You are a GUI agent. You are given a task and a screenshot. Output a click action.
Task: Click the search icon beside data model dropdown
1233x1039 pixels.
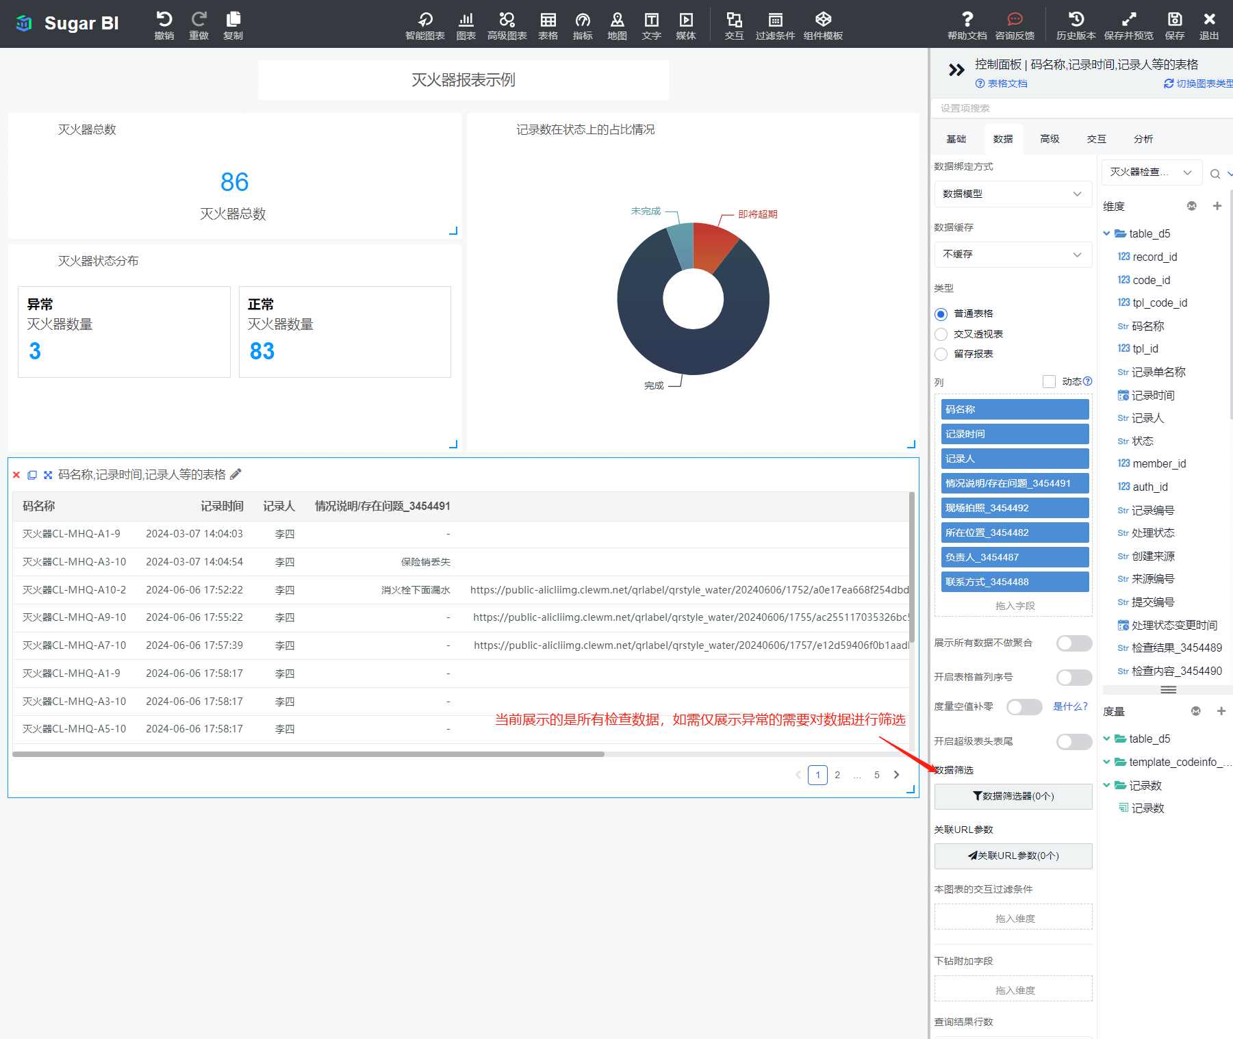coord(1215,174)
